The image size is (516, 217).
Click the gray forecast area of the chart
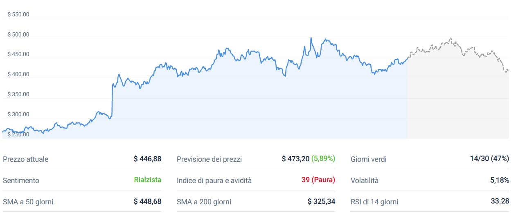458,102
